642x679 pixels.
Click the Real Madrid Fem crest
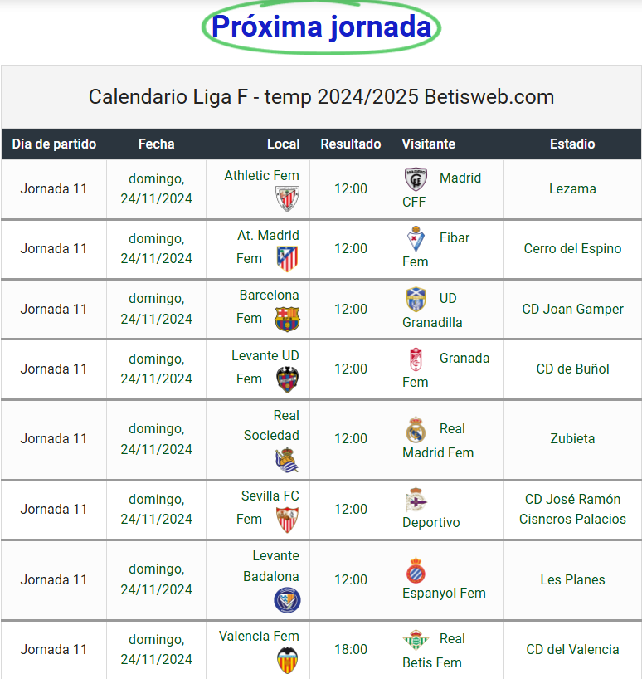click(416, 430)
